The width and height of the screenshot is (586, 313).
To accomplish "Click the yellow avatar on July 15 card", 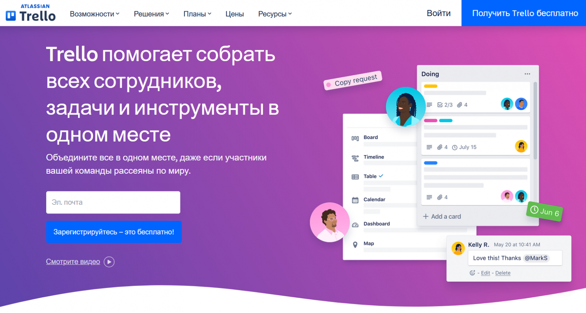I will 521,146.
